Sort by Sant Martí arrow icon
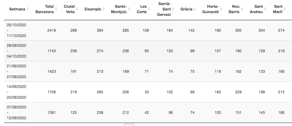Viewport: 292px width, 126px height. click(285, 9)
